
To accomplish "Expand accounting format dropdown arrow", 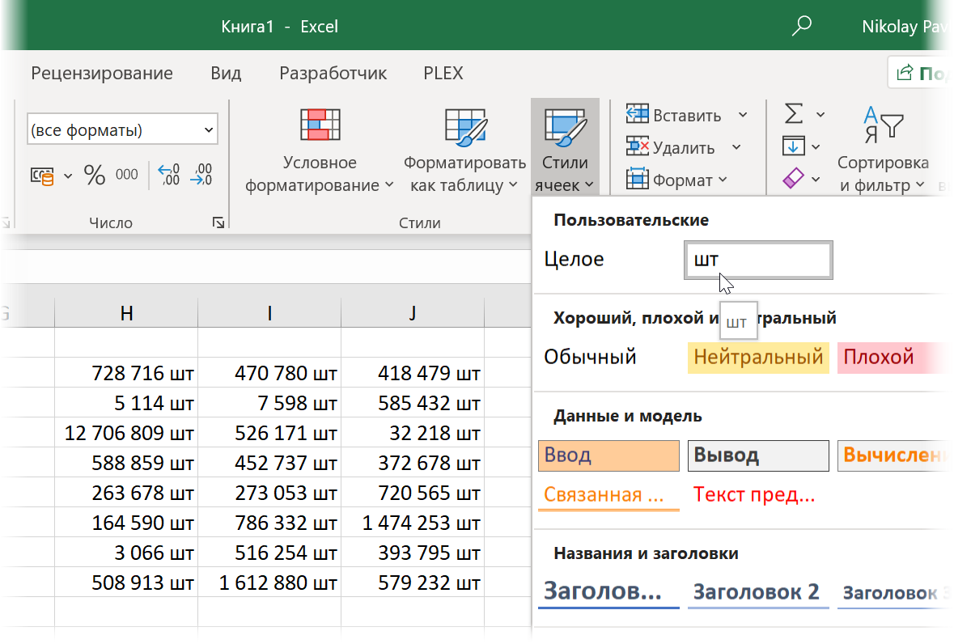I will click(x=67, y=176).
